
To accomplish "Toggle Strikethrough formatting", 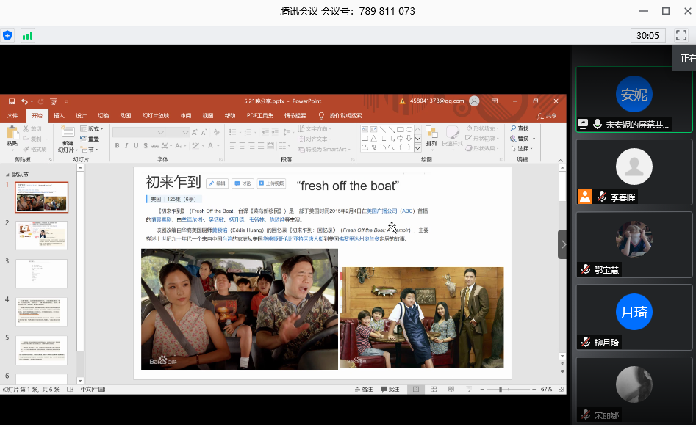I will (154, 146).
